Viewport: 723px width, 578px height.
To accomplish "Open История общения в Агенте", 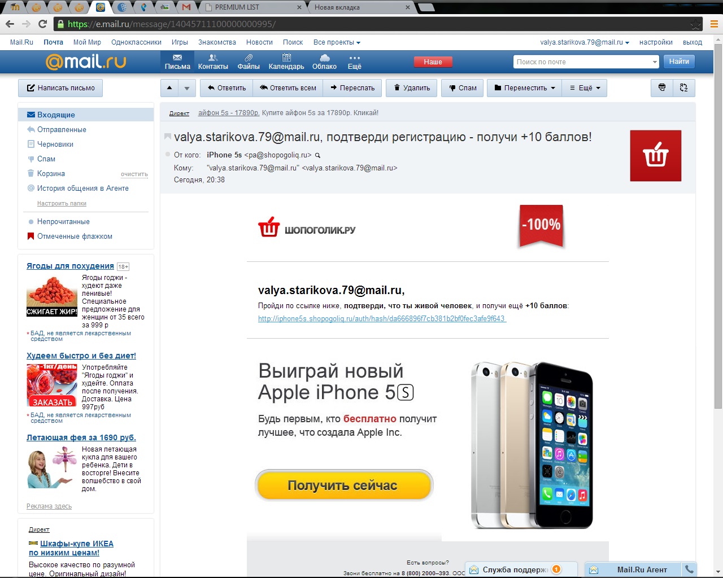I will pos(83,188).
